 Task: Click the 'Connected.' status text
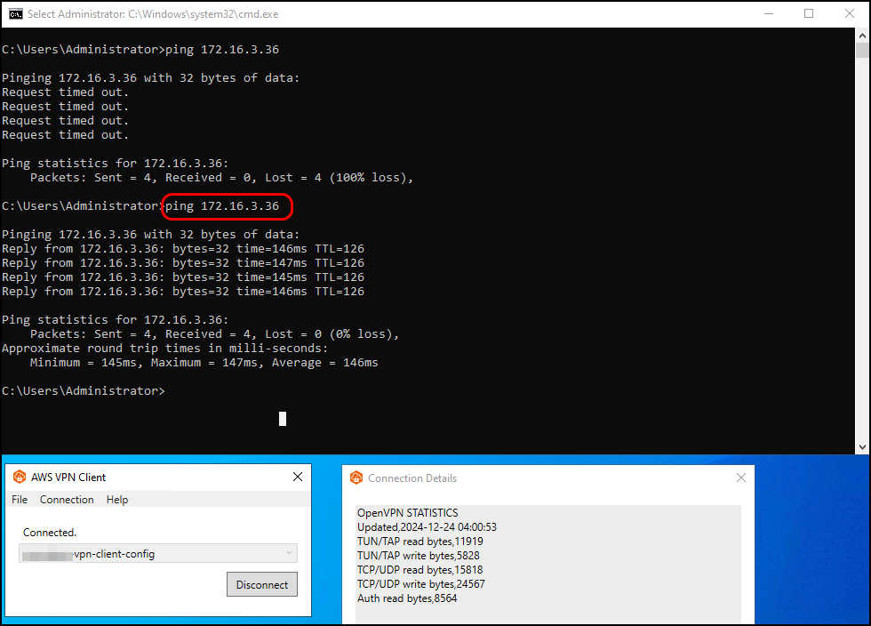click(50, 532)
